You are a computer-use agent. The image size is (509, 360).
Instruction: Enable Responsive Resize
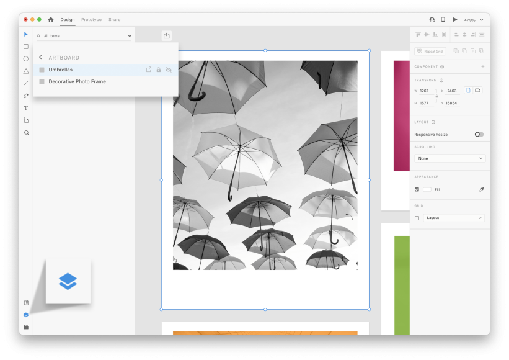479,133
